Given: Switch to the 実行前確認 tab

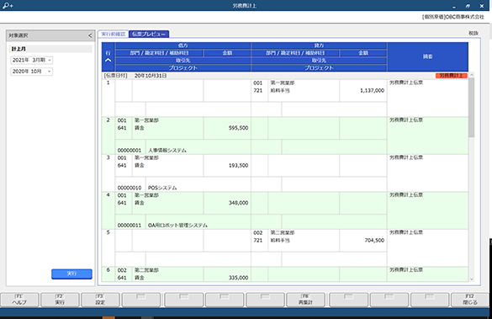Looking at the screenshot, I should coord(113,34).
